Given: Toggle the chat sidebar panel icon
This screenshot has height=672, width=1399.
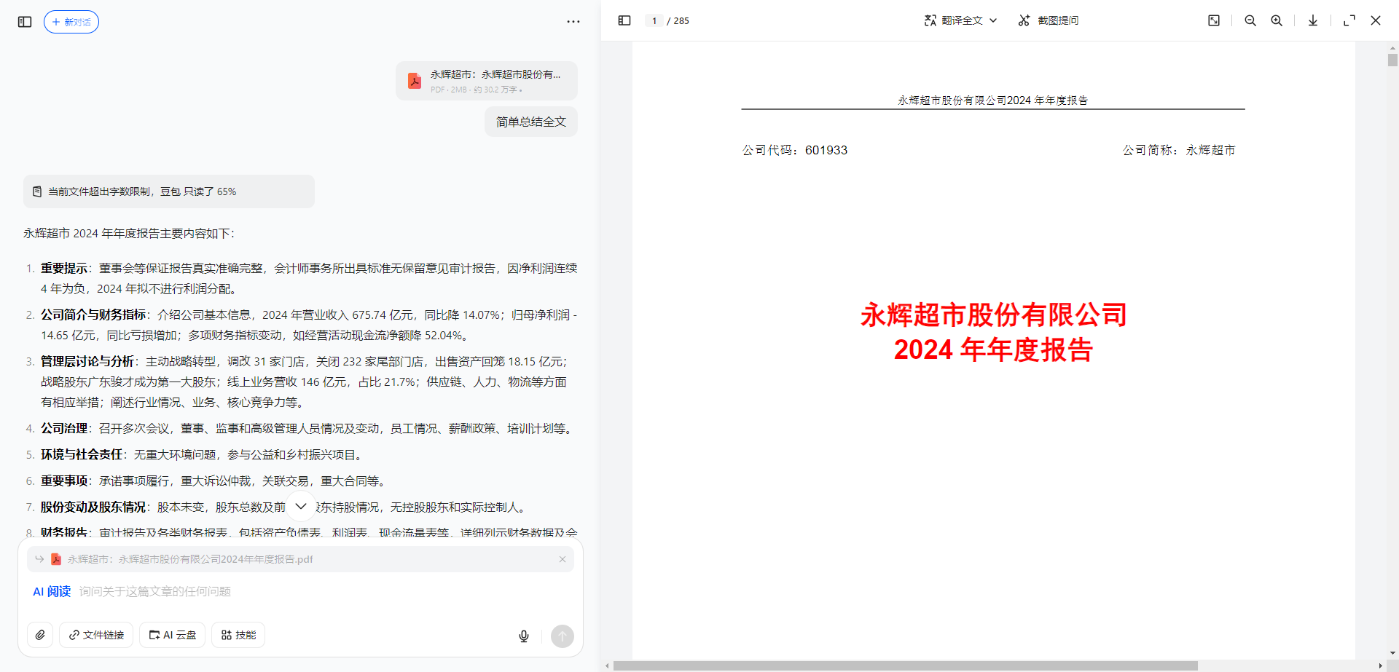Looking at the screenshot, I should click(25, 22).
